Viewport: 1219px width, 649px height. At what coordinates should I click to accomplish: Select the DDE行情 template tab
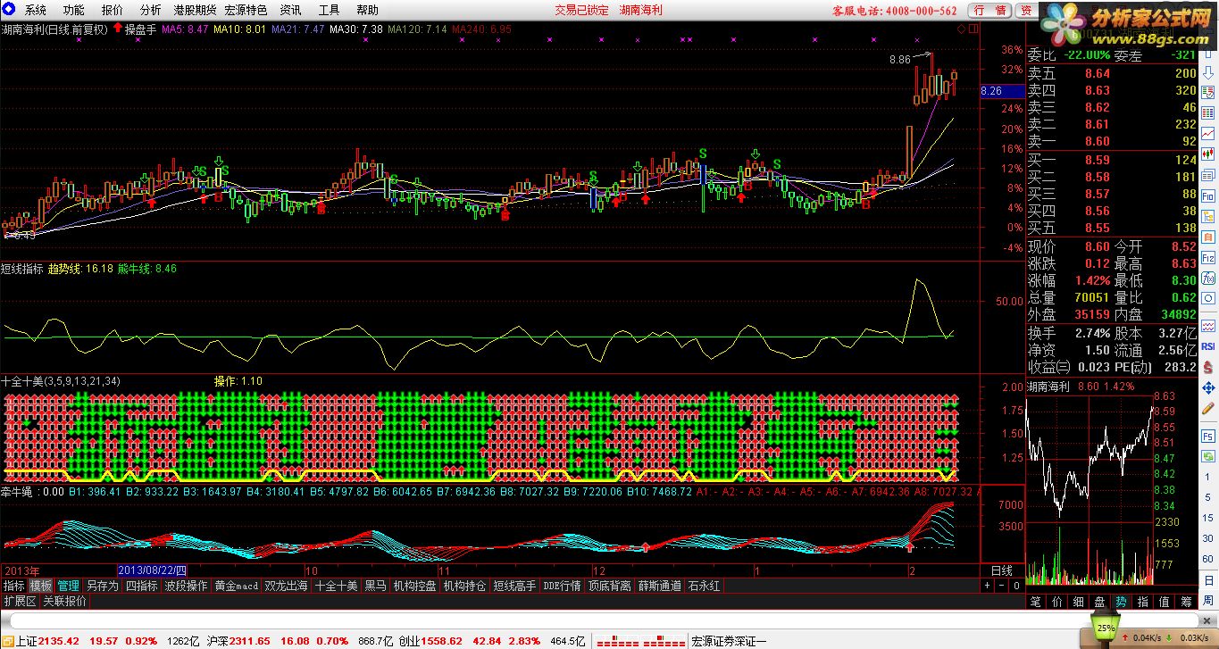click(x=562, y=586)
